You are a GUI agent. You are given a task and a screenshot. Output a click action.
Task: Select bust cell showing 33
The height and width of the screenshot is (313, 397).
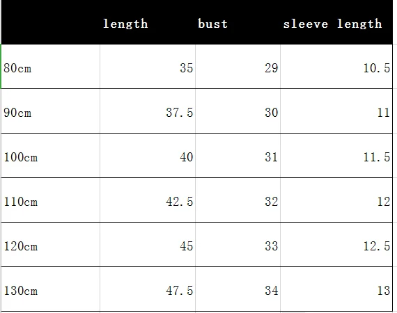[x=238, y=245]
